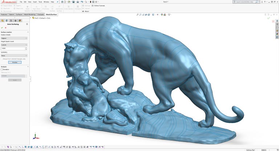
Task: Cancel Auto Surfacing with the red X
Action: pyautogui.click(x=5, y=28)
